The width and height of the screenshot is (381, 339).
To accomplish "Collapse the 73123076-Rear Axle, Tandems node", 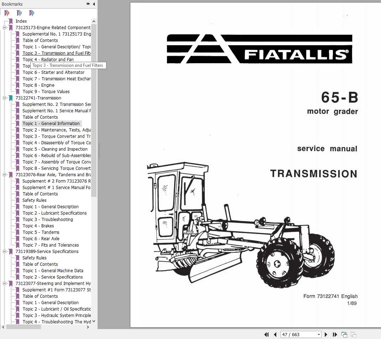I will (4, 174).
